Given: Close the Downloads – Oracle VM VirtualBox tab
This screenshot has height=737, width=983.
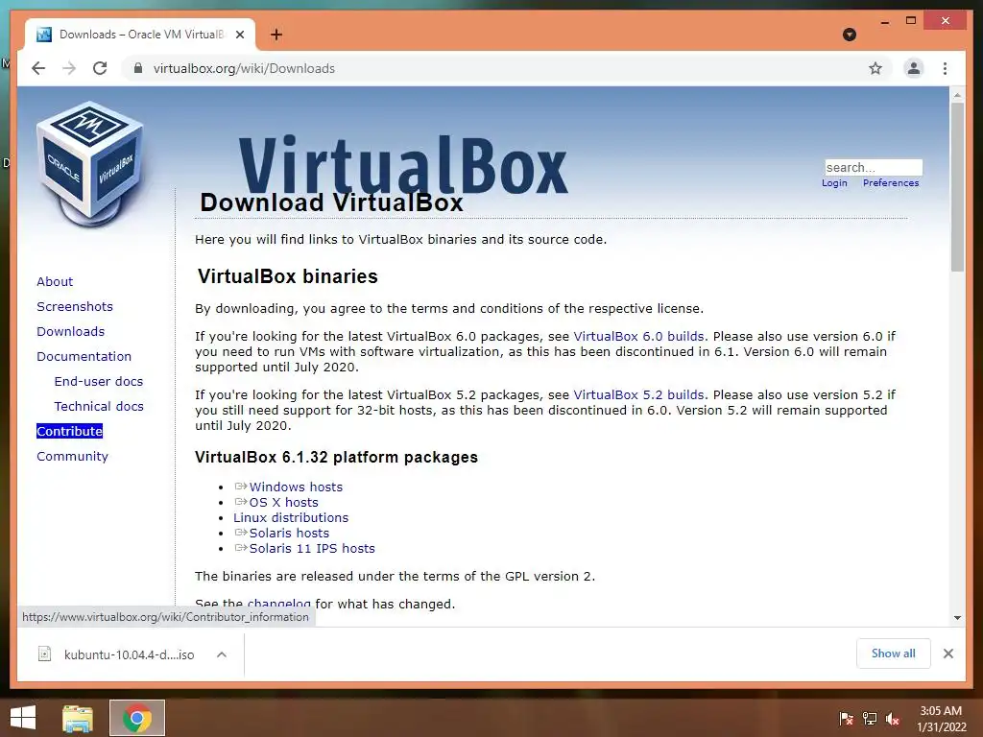Looking at the screenshot, I should (x=239, y=35).
